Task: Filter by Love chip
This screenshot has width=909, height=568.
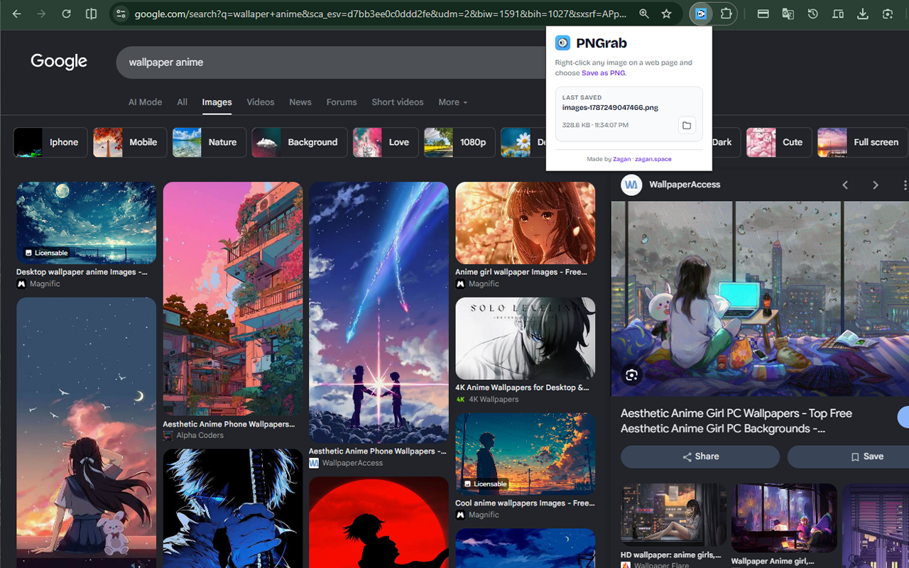Action: (386, 142)
